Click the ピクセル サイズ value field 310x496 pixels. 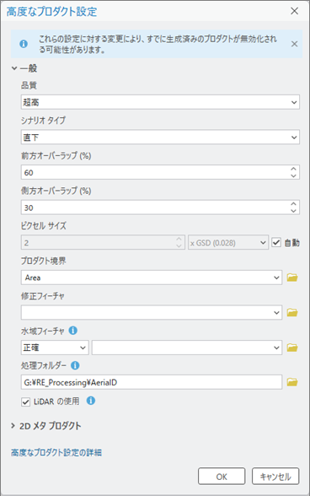point(103,243)
